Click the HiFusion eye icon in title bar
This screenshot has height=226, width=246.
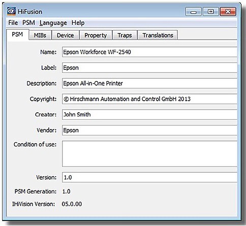point(11,11)
